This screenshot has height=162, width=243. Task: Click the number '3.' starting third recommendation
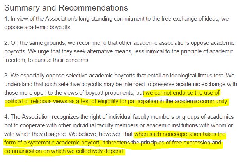(7, 76)
